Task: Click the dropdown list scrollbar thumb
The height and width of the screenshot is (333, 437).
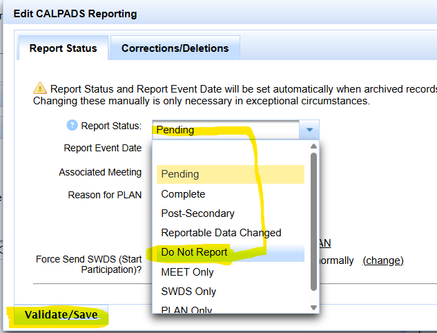Action: [313, 222]
